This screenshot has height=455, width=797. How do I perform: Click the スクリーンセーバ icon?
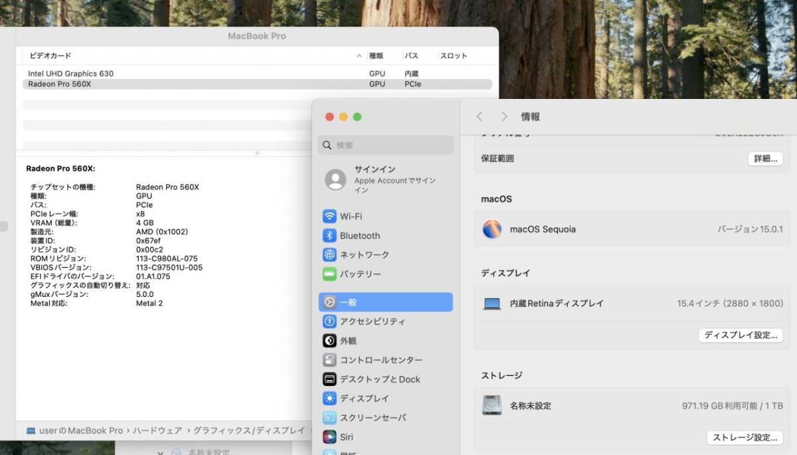(x=329, y=418)
